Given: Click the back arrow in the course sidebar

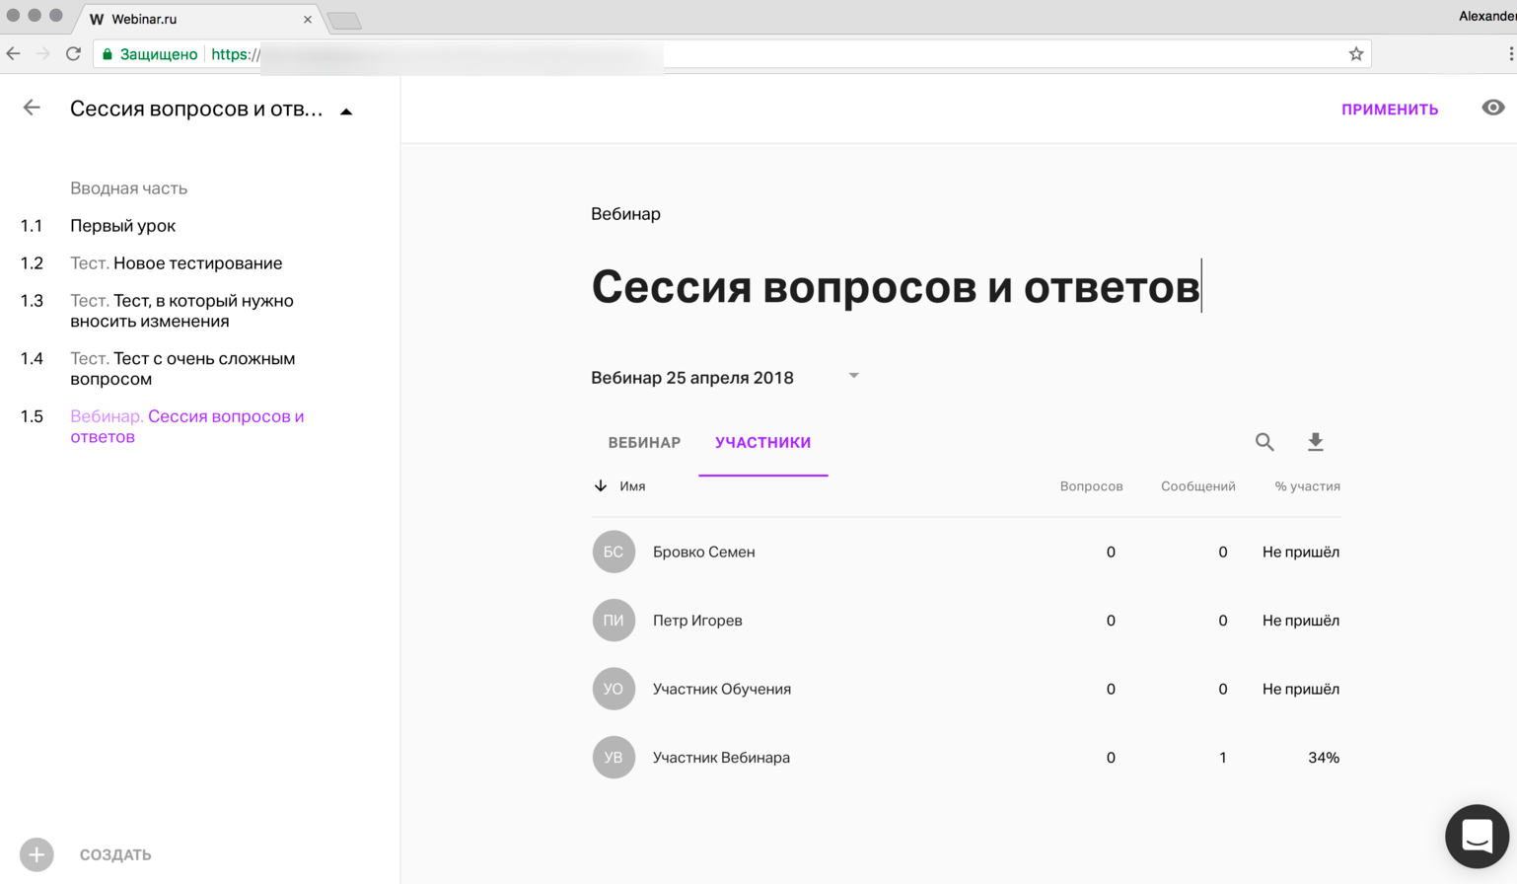Looking at the screenshot, I should click(x=32, y=108).
